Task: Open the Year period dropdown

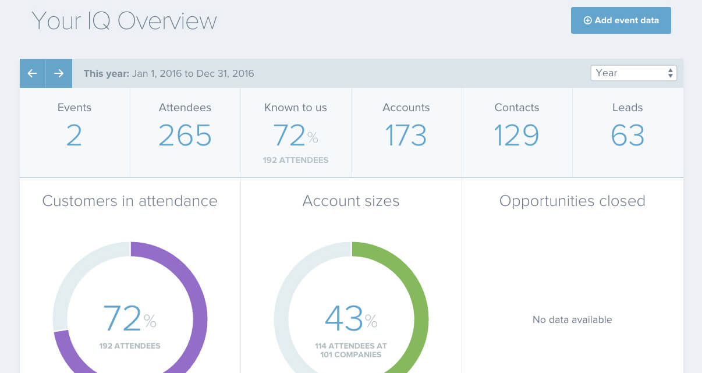Action: (x=633, y=73)
